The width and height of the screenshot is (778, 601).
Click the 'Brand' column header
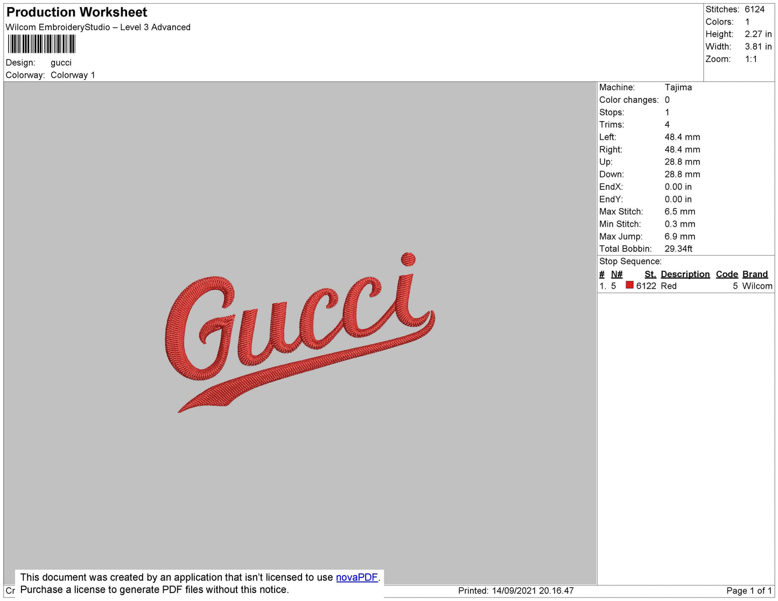755,274
